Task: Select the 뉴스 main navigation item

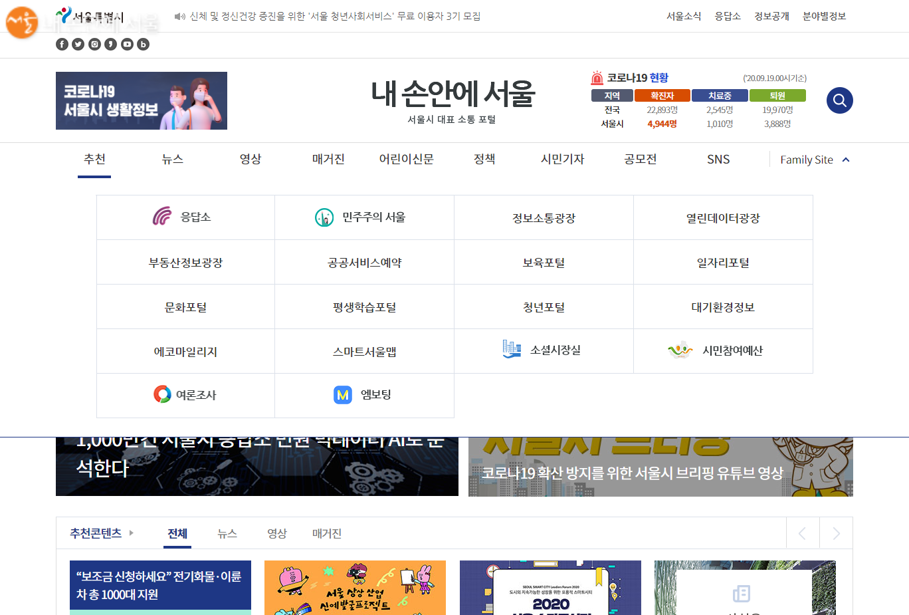Action: click(173, 160)
